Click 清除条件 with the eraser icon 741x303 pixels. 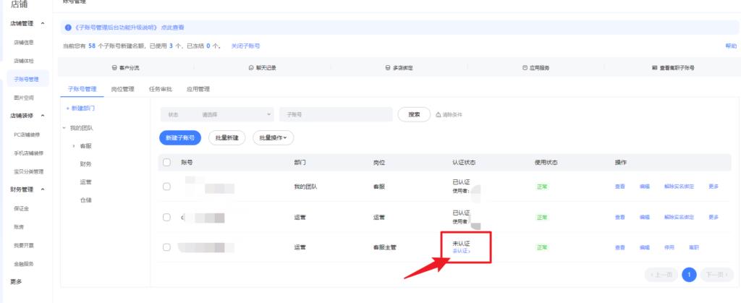click(x=449, y=115)
